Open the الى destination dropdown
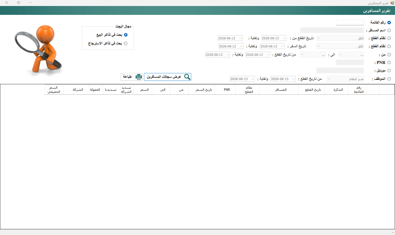The height and width of the screenshot is (235, 395). click(313, 55)
